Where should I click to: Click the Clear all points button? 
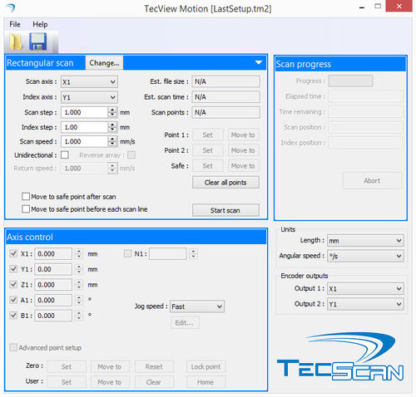[x=225, y=183]
